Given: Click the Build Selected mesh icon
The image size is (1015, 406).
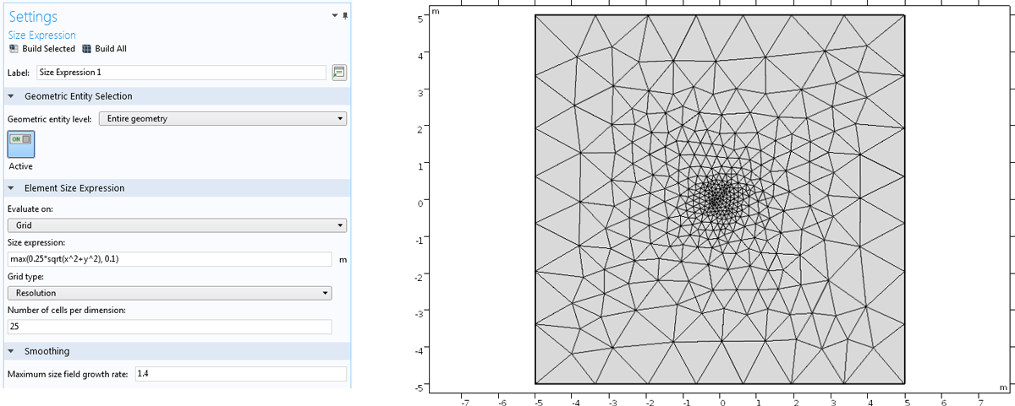Looking at the screenshot, I should [14, 49].
